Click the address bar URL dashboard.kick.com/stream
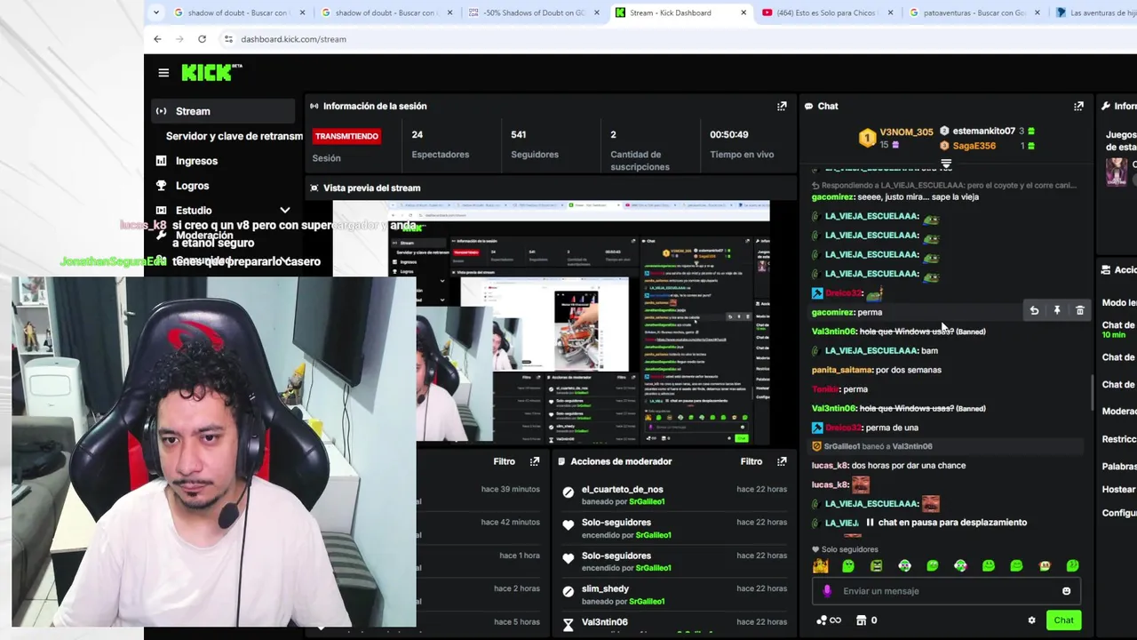Image resolution: width=1137 pixels, height=640 pixels. click(293, 39)
